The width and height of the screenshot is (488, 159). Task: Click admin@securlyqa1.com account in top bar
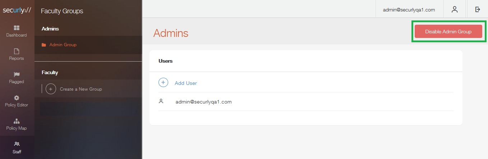(x=409, y=10)
